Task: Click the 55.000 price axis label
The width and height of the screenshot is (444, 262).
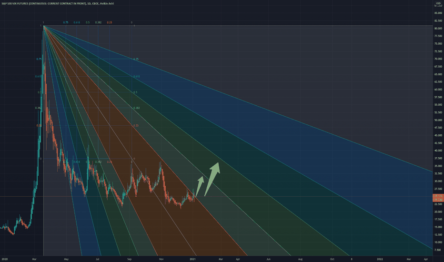Action: point(438,105)
